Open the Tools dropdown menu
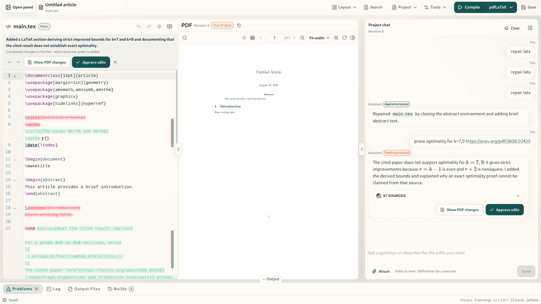The width and height of the screenshot is (541, 304). point(435,7)
